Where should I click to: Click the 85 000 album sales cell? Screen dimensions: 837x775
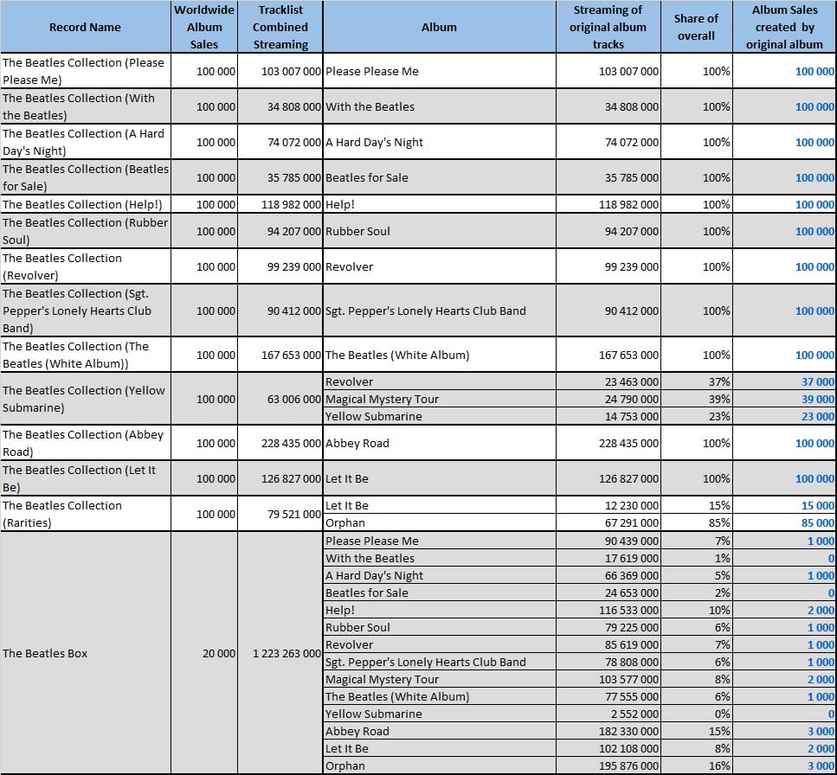tap(784, 522)
